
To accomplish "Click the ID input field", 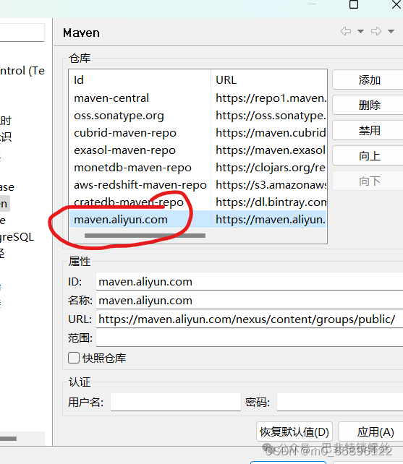I will 250,281.
